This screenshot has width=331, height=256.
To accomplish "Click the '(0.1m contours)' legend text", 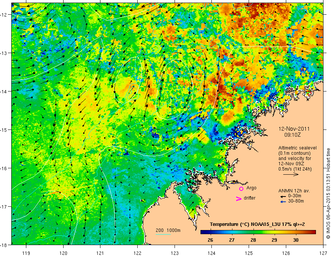I will [295, 153].
